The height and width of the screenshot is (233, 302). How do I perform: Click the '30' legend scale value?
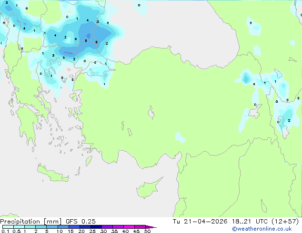pyautogui.click(x=103, y=231)
